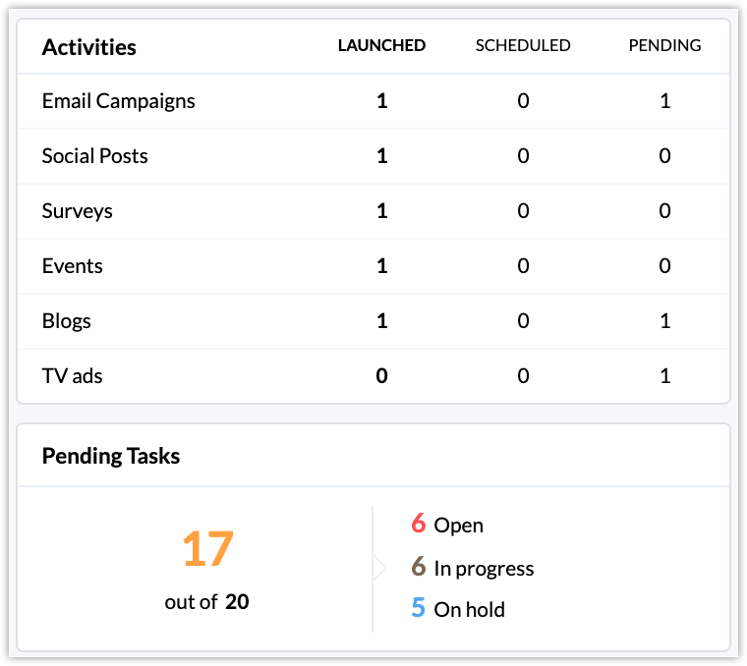
Task: Click the Activities panel heading
Action: point(88,47)
